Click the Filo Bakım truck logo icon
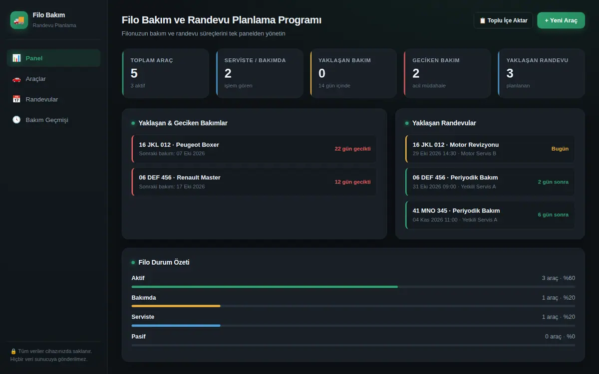The height and width of the screenshot is (374, 599). point(19,20)
